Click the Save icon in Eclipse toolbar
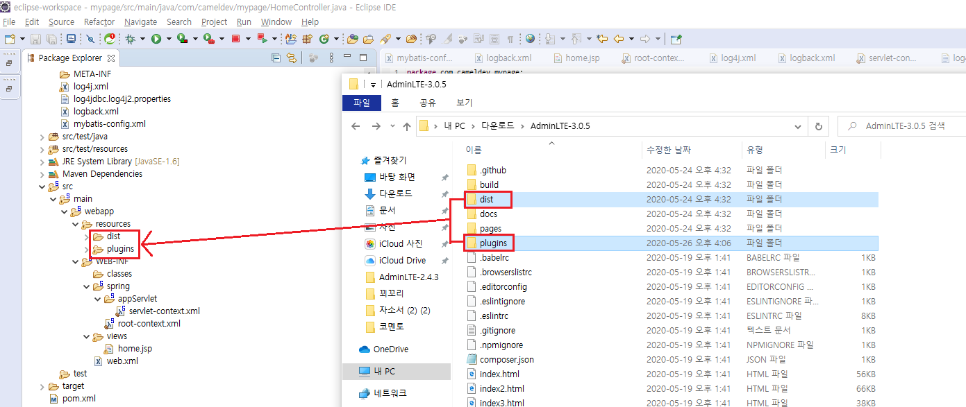The image size is (966, 407). click(x=35, y=39)
